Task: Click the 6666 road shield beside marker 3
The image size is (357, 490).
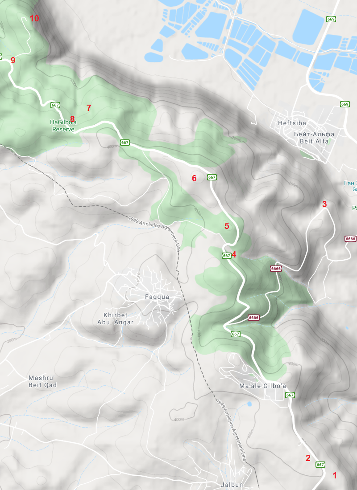Action: click(x=350, y=239)
